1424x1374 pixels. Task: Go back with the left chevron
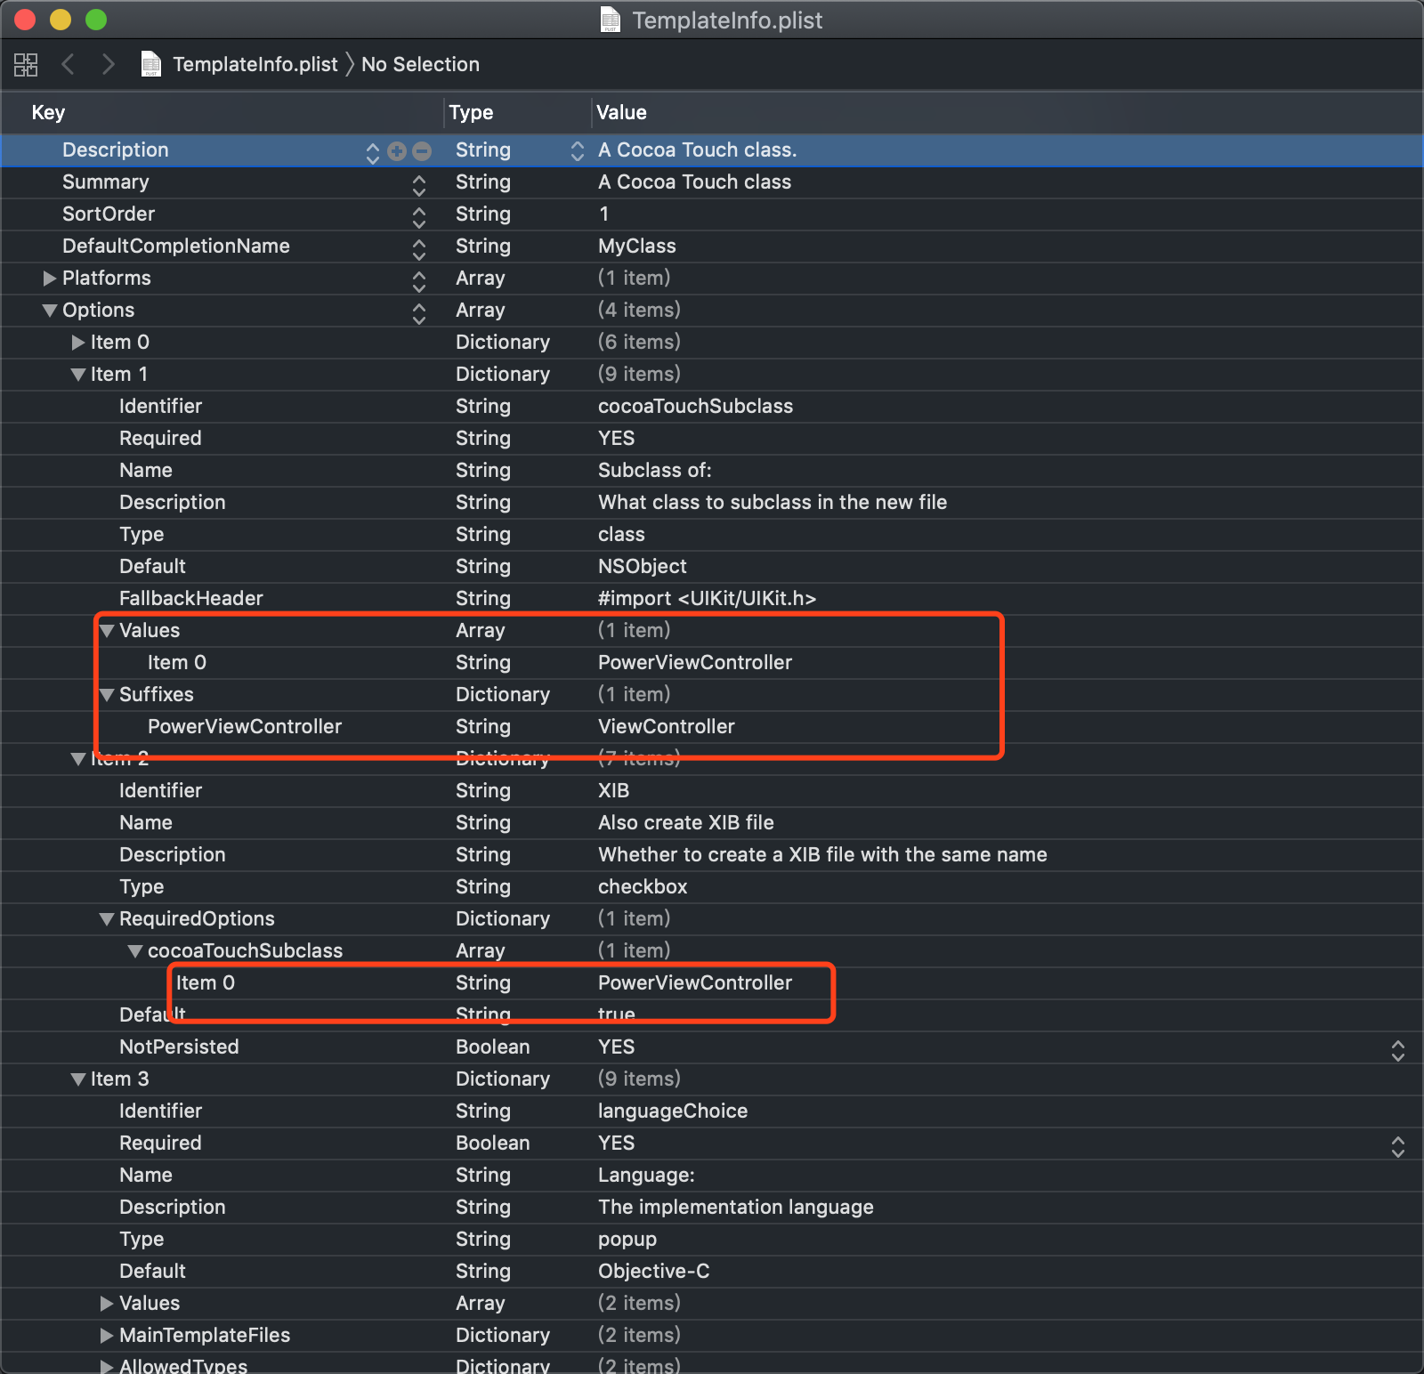(x=68, y=64)
